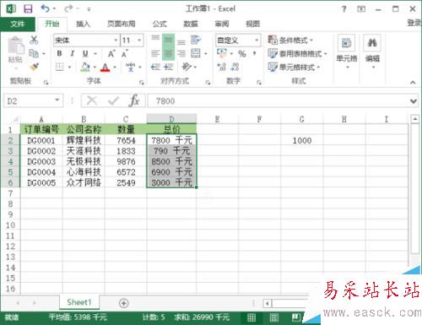Viewport: 422px width, 325px height.
Task: Increase font size with larger A
Action: (x=111, y=53)
